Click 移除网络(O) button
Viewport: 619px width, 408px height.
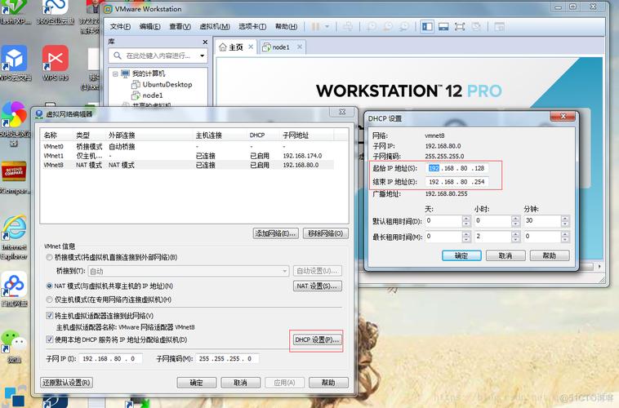tap(326, 233)
